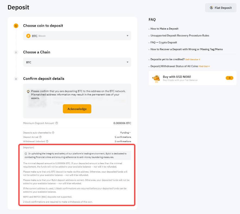Open Unsupported Deposit Recovery Procedure Rules link
This screenshot has height=214, width=240.
[x=180, y=36]
